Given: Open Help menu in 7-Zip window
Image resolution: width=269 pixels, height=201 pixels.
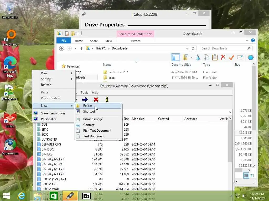Looking at the screenshot, I should [95, 93].
